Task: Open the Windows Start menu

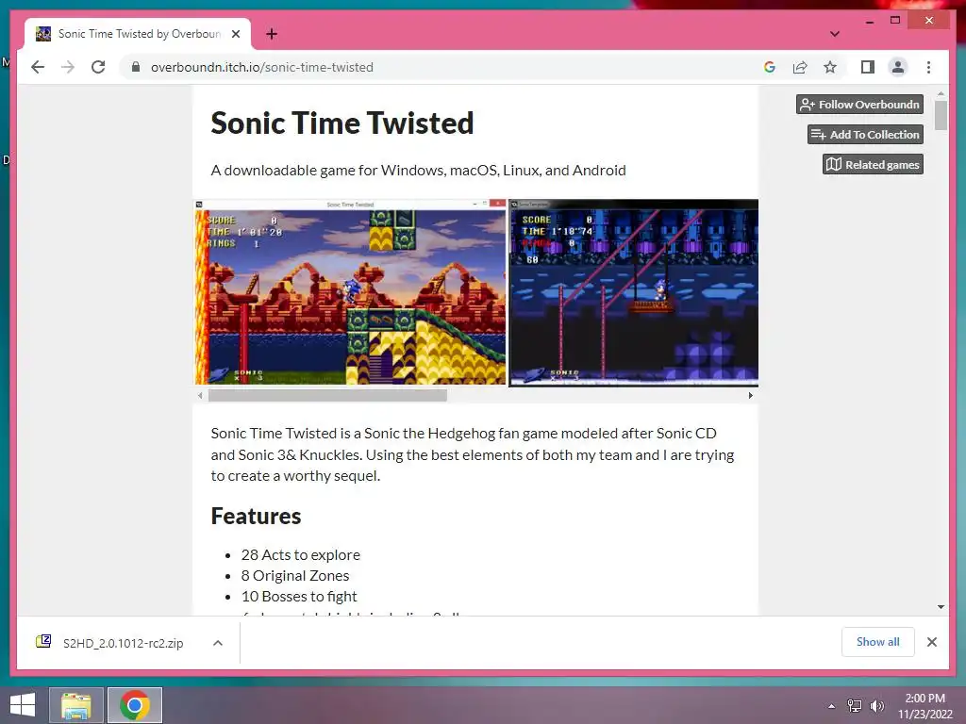Action: coord(23,705)
